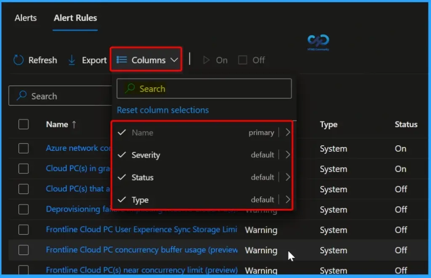
Task: Expand the Name column options chevron
Action: (x=287, y=132)
